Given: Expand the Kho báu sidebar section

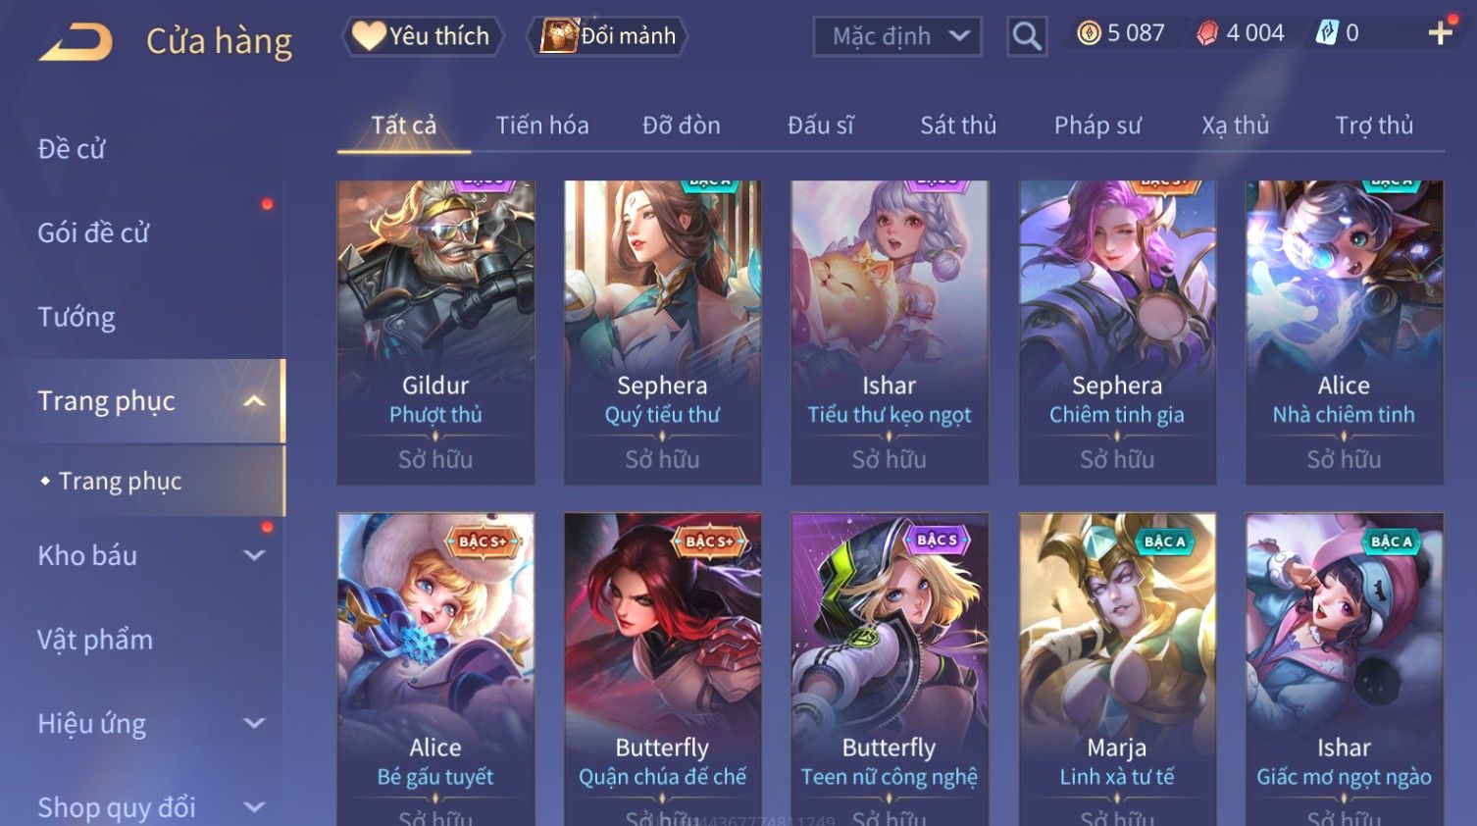Looking at the screenshot, I should (x=254, y=555).
